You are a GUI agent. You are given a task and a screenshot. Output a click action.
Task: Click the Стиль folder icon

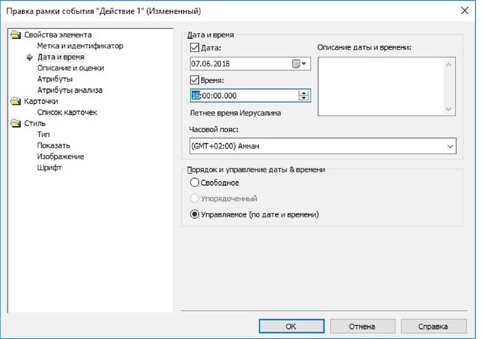click(15, 123)
